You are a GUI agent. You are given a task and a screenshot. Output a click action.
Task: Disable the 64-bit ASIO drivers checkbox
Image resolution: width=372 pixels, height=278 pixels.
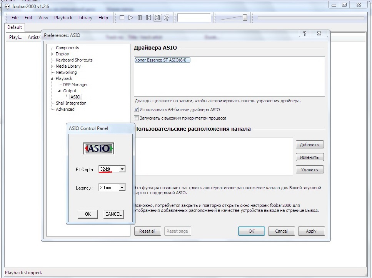tap(136, 110)
